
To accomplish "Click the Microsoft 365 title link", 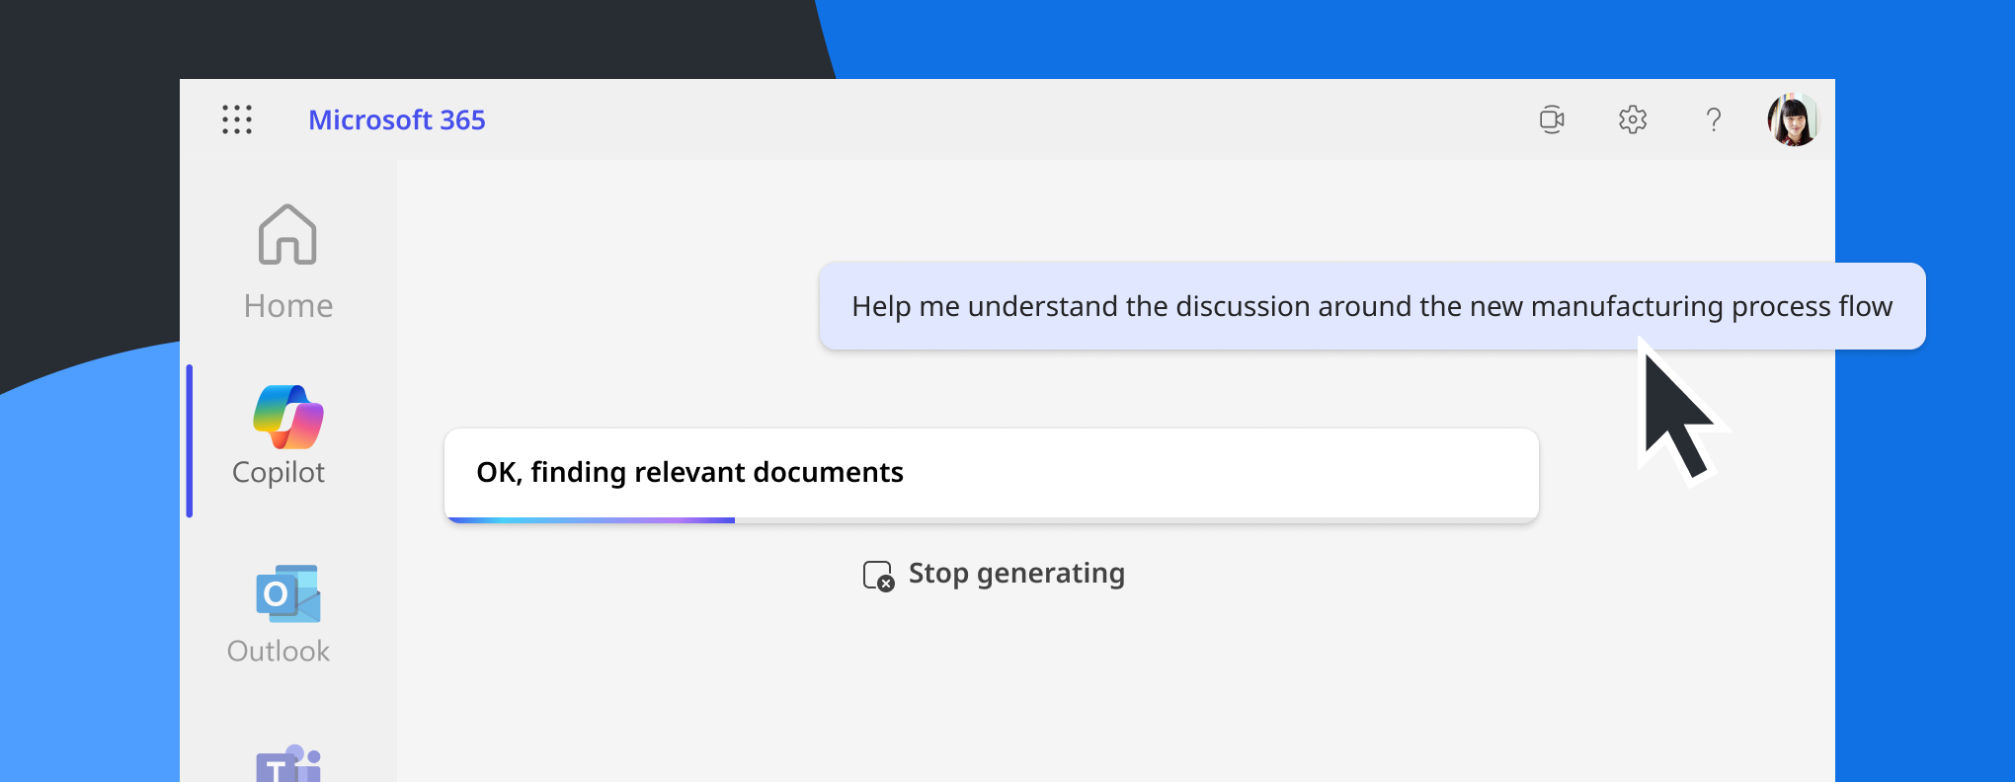I will tap(397, 119).
